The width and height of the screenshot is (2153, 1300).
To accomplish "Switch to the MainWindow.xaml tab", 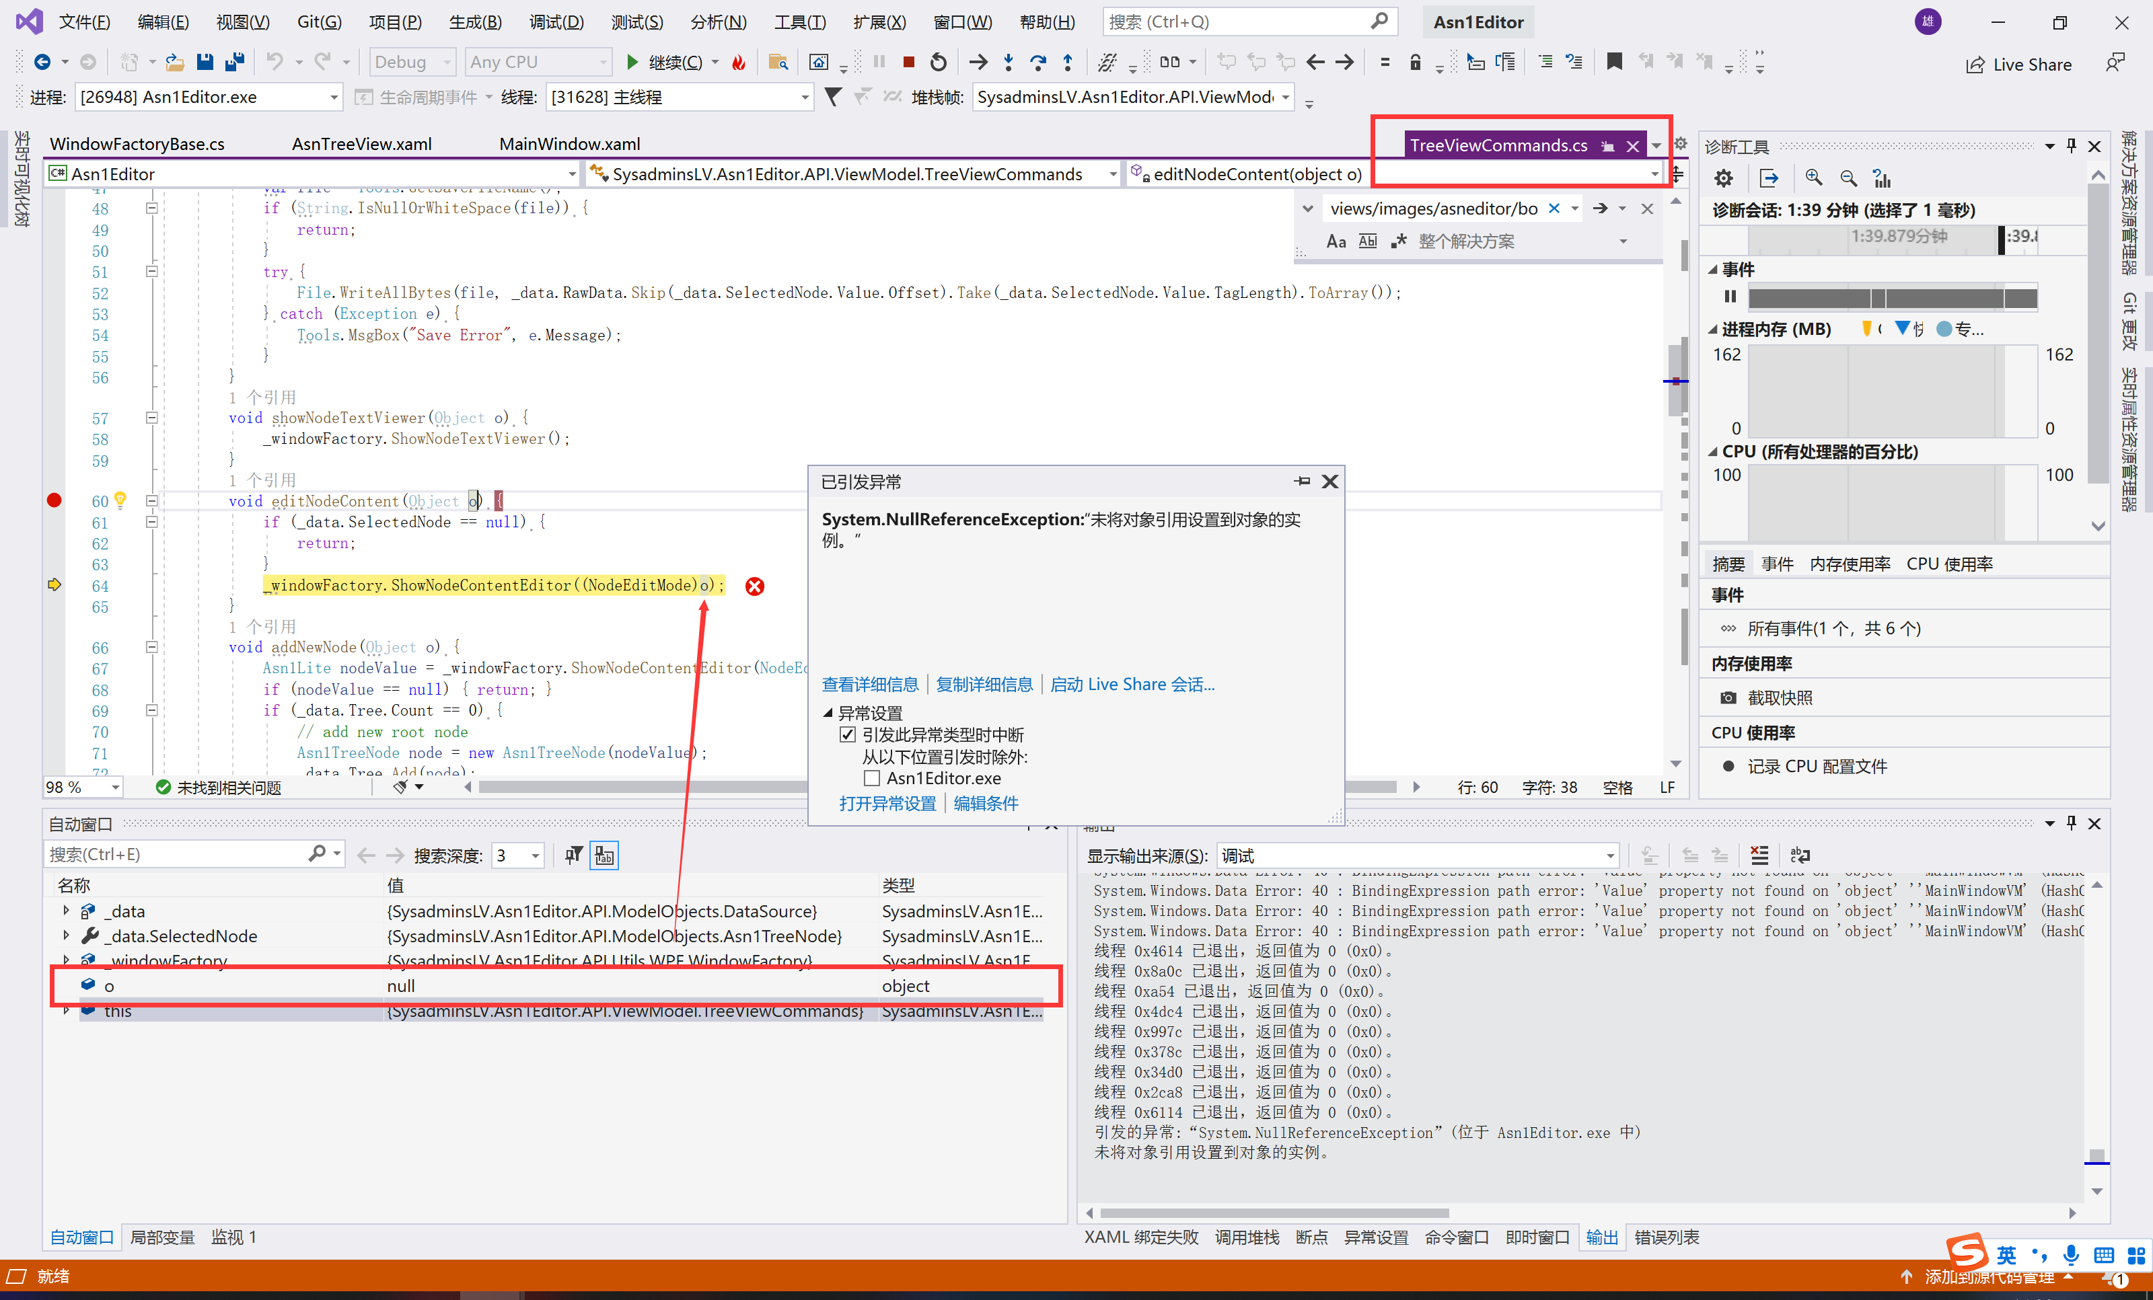I will (x=569, y=144).
